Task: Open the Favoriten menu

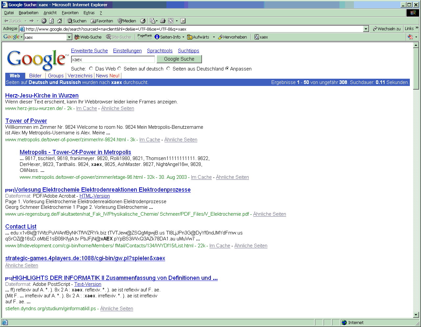Action: click(70, 13)
